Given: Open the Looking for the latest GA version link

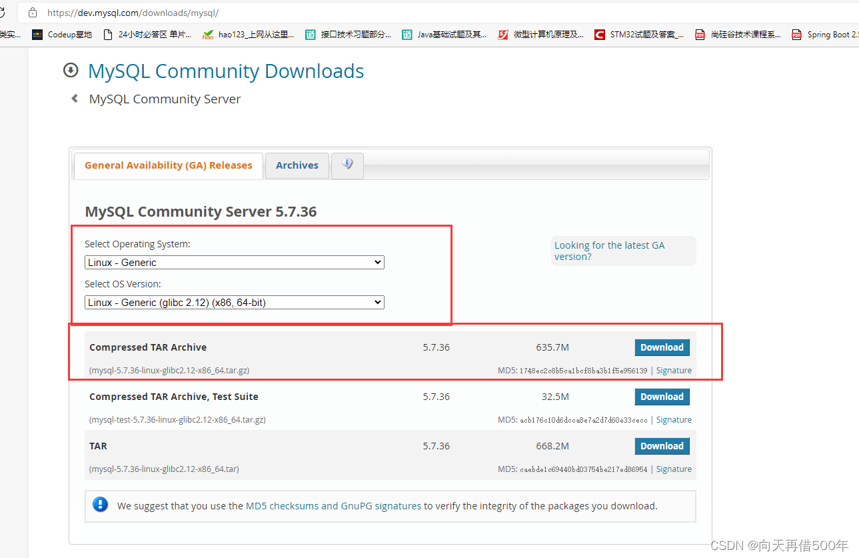Looking at the screenshot, I should (x=609, y=251).
